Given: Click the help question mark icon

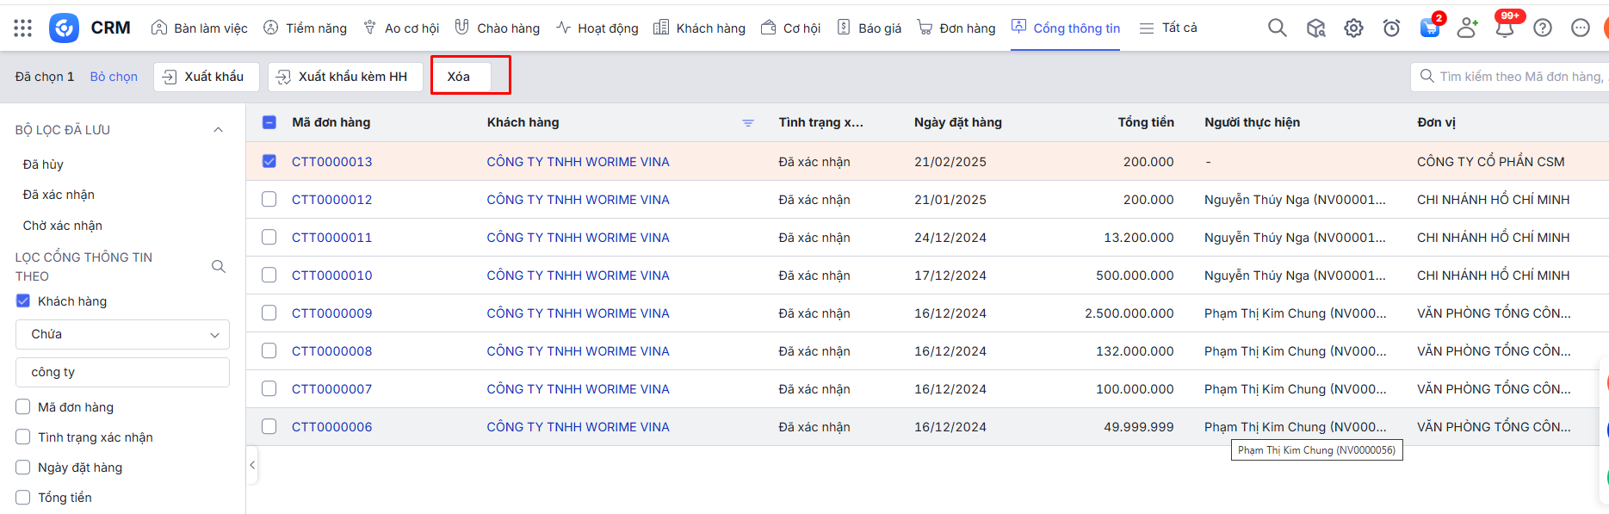Looking at the screenshot, I should 1542,28.
